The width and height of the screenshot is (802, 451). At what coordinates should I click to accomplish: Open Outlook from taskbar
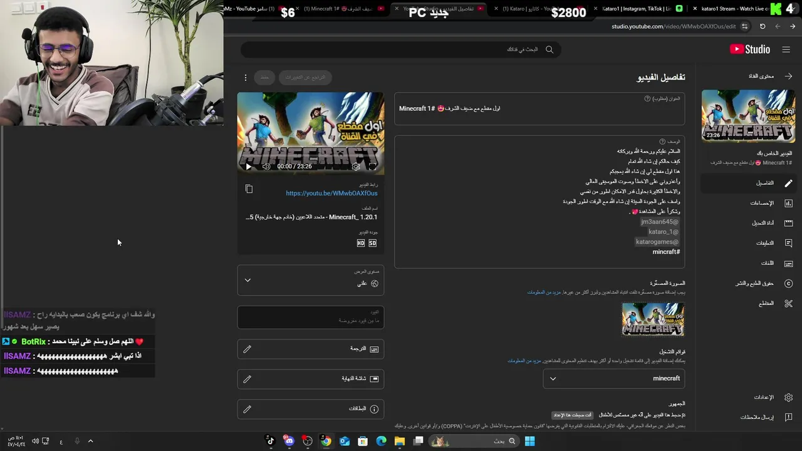[x=345, y=441]
